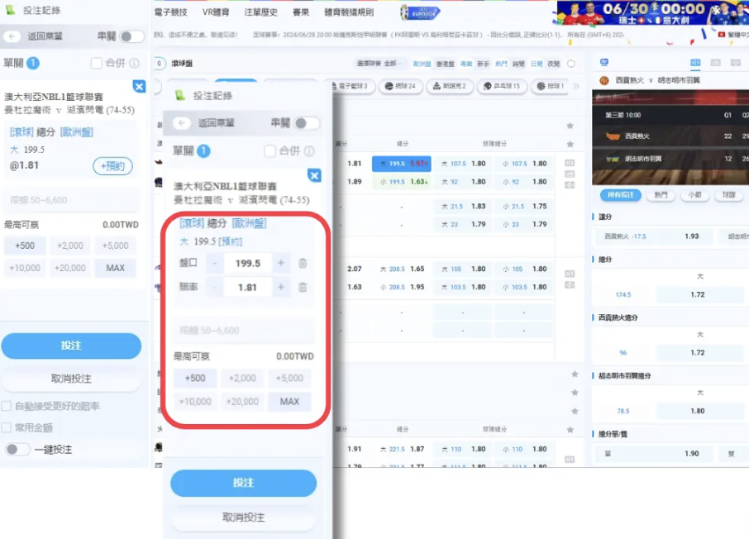Switch odds format to 香港盤
Viewport: 749px width, 539px height.
(446, 64)
